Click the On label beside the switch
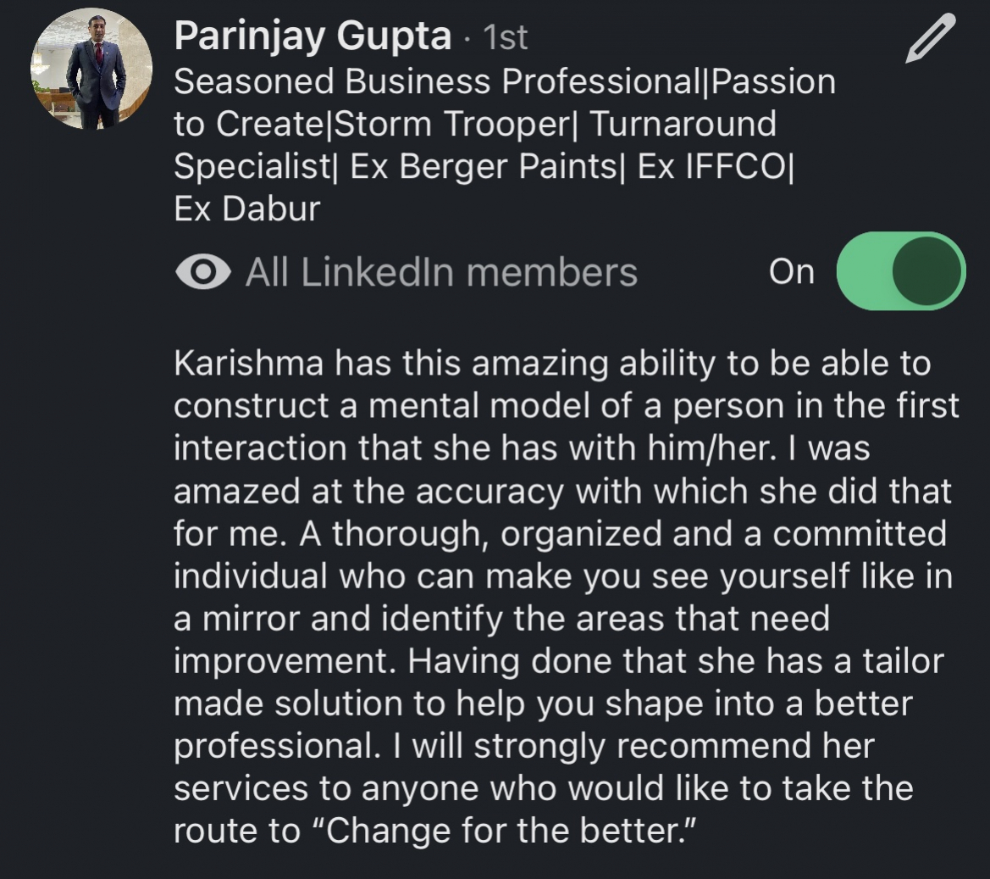The width and height of the screenshot is (990, 879). point(791,272)
